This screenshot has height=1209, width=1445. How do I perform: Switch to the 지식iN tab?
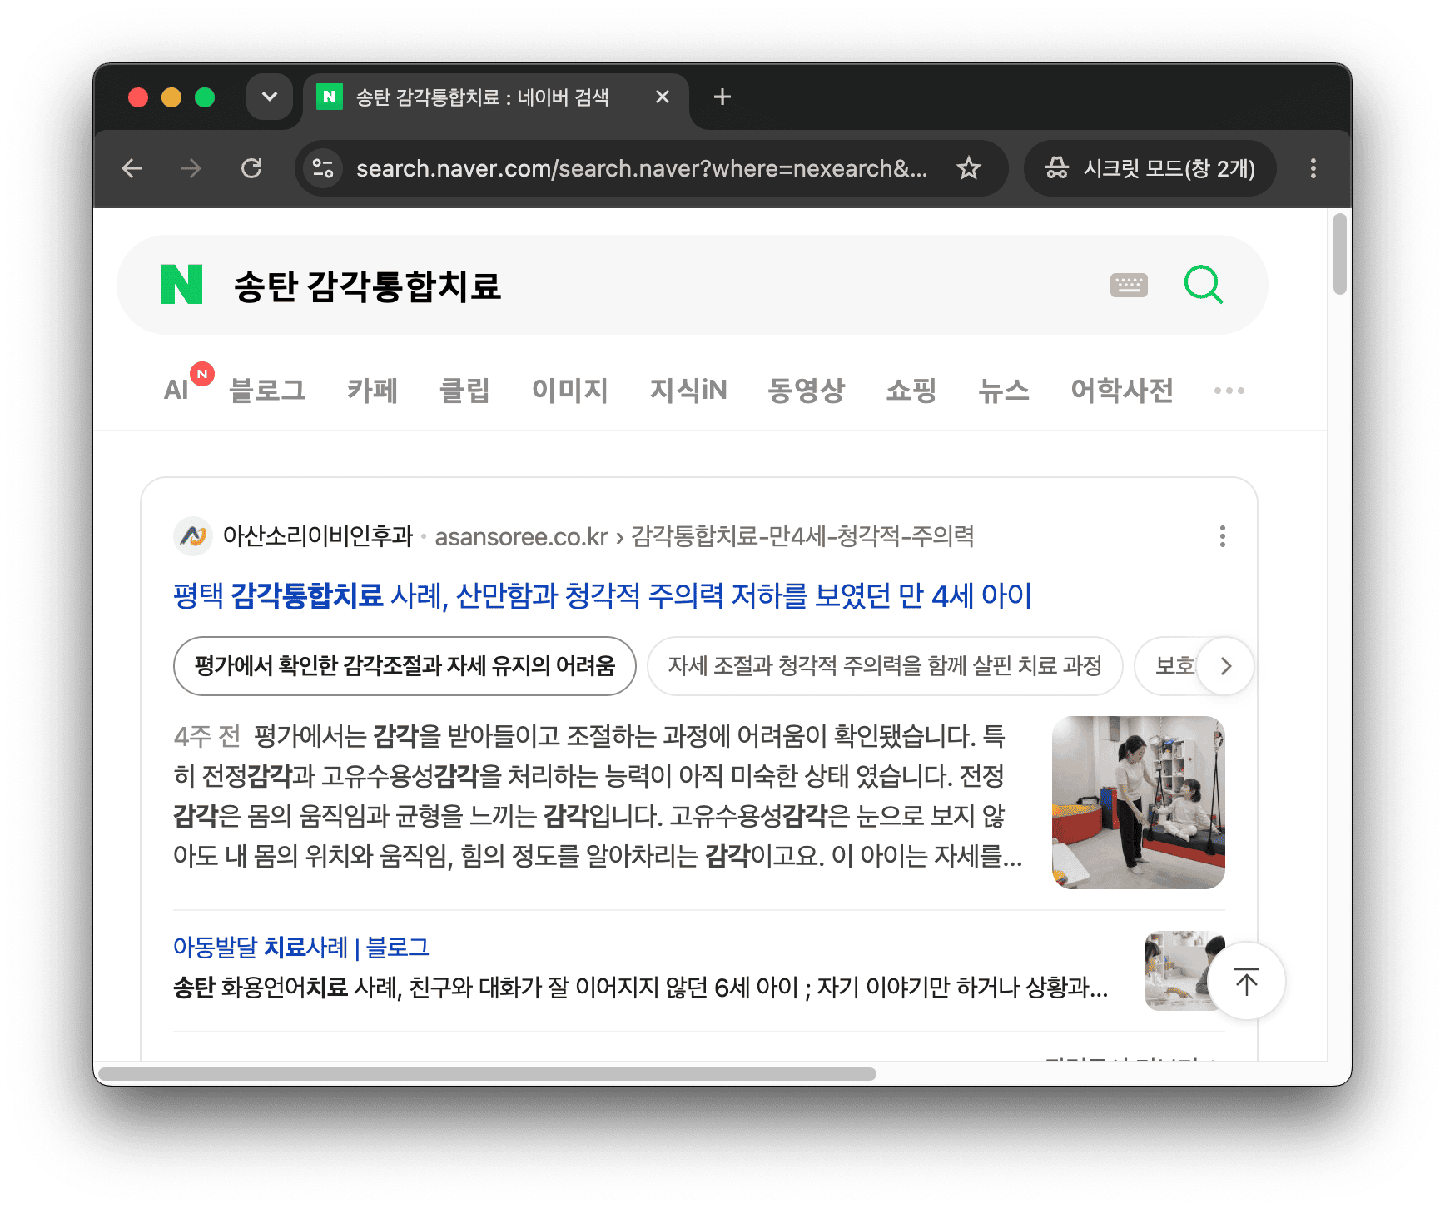(688, 390)
